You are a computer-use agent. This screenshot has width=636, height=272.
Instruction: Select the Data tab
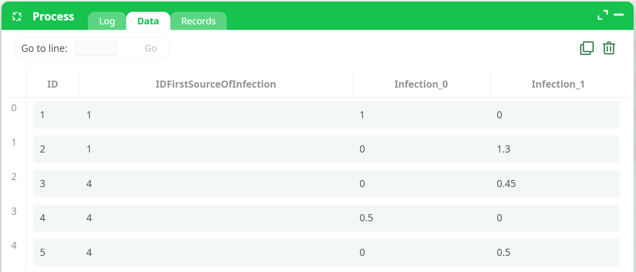tap(148, 21)
